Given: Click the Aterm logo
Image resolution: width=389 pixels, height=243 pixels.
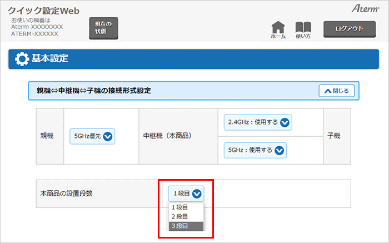Looking at the screenshot, I should [365, 9].
